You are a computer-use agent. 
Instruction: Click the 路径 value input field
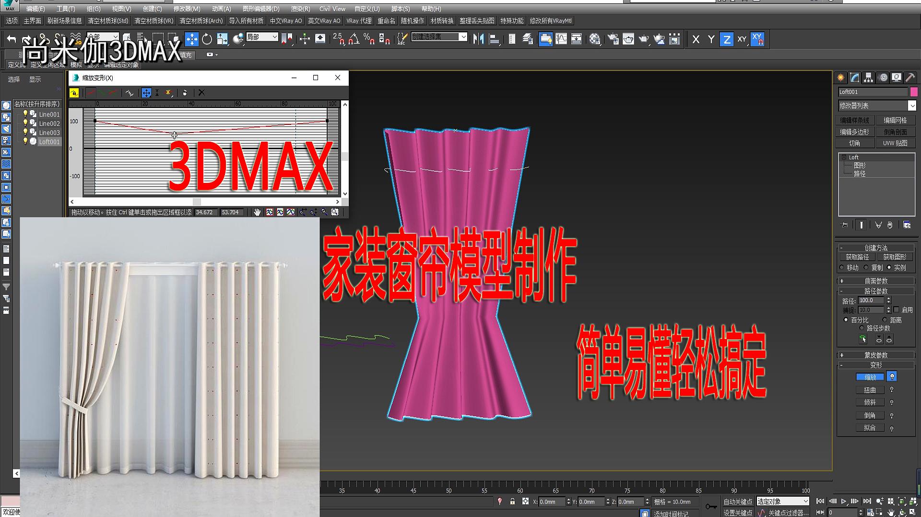click(871, 301)
